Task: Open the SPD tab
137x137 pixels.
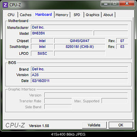Action: click(x=77, y=15)
